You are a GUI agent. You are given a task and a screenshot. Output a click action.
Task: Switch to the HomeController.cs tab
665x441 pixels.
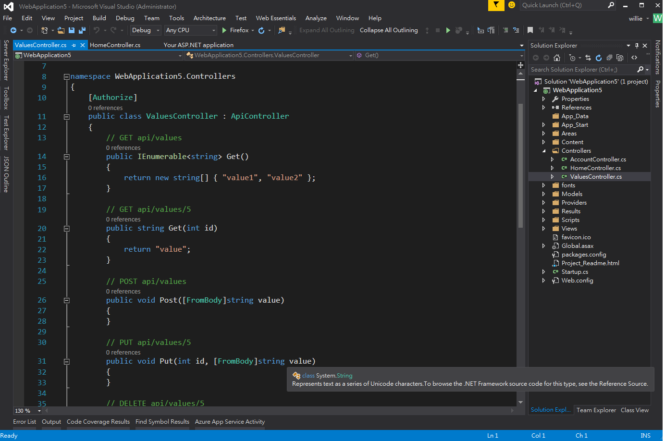coord(115,45)
